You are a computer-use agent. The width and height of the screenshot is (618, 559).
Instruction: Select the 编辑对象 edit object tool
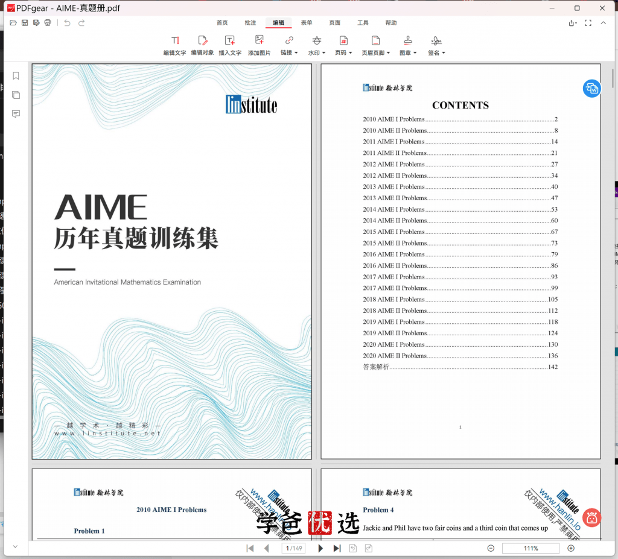pos(203,45)
